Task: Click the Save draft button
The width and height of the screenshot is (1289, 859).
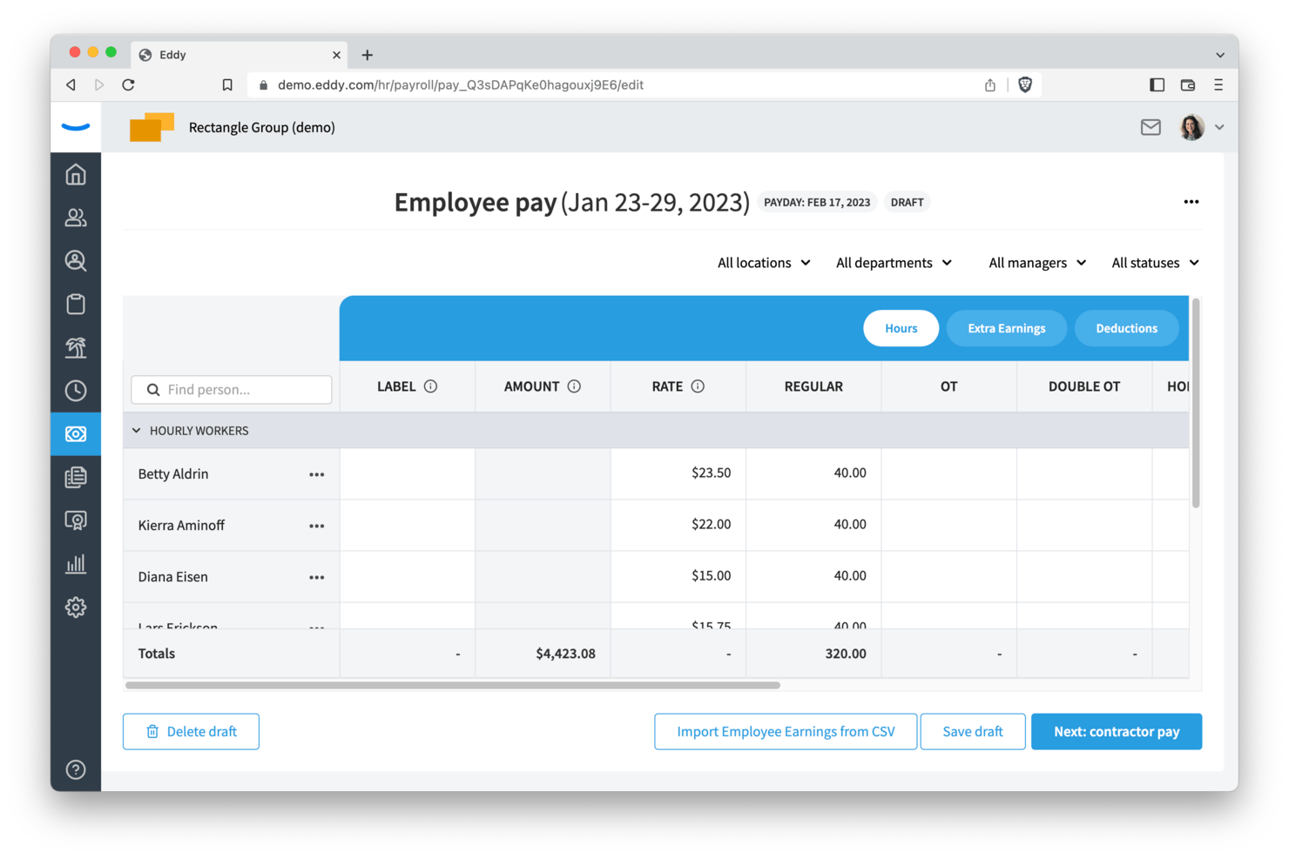Action: tap(972, 731)
